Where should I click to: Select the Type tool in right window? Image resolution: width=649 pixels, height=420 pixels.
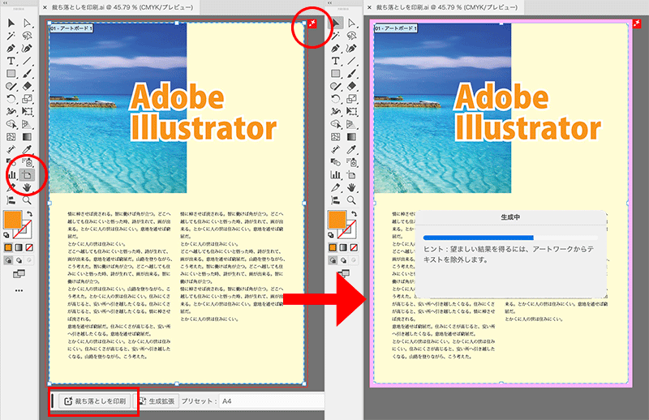coord(336,62)
